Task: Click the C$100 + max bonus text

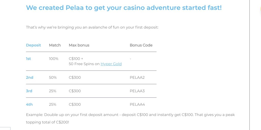Action: pos(76,59)
